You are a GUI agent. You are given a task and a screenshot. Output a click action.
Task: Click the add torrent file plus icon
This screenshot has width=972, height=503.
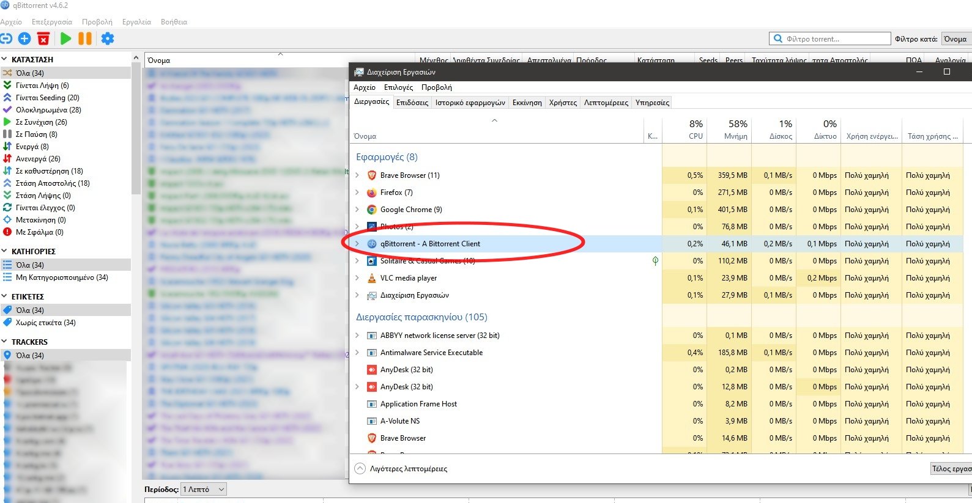point(24,39)
